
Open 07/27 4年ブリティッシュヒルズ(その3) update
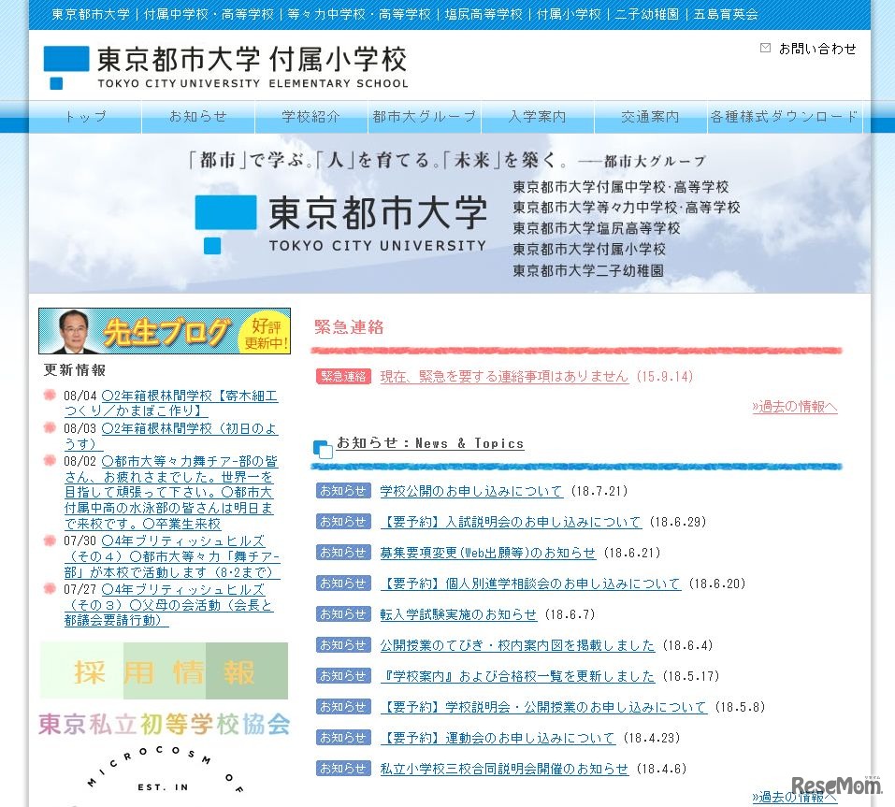(x=168, y=604)
